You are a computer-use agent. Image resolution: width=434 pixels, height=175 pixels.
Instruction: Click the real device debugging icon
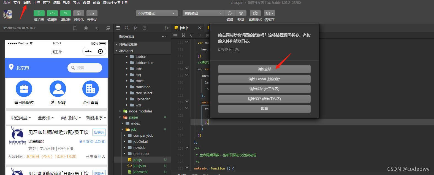coord(255,13)
